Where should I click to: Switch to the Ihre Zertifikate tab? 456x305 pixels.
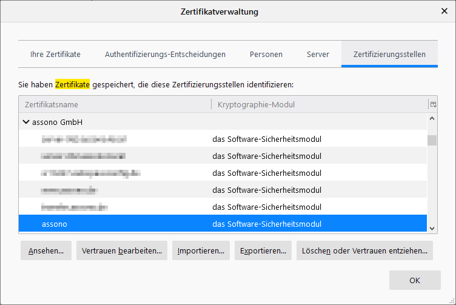[x=55, y=55]
